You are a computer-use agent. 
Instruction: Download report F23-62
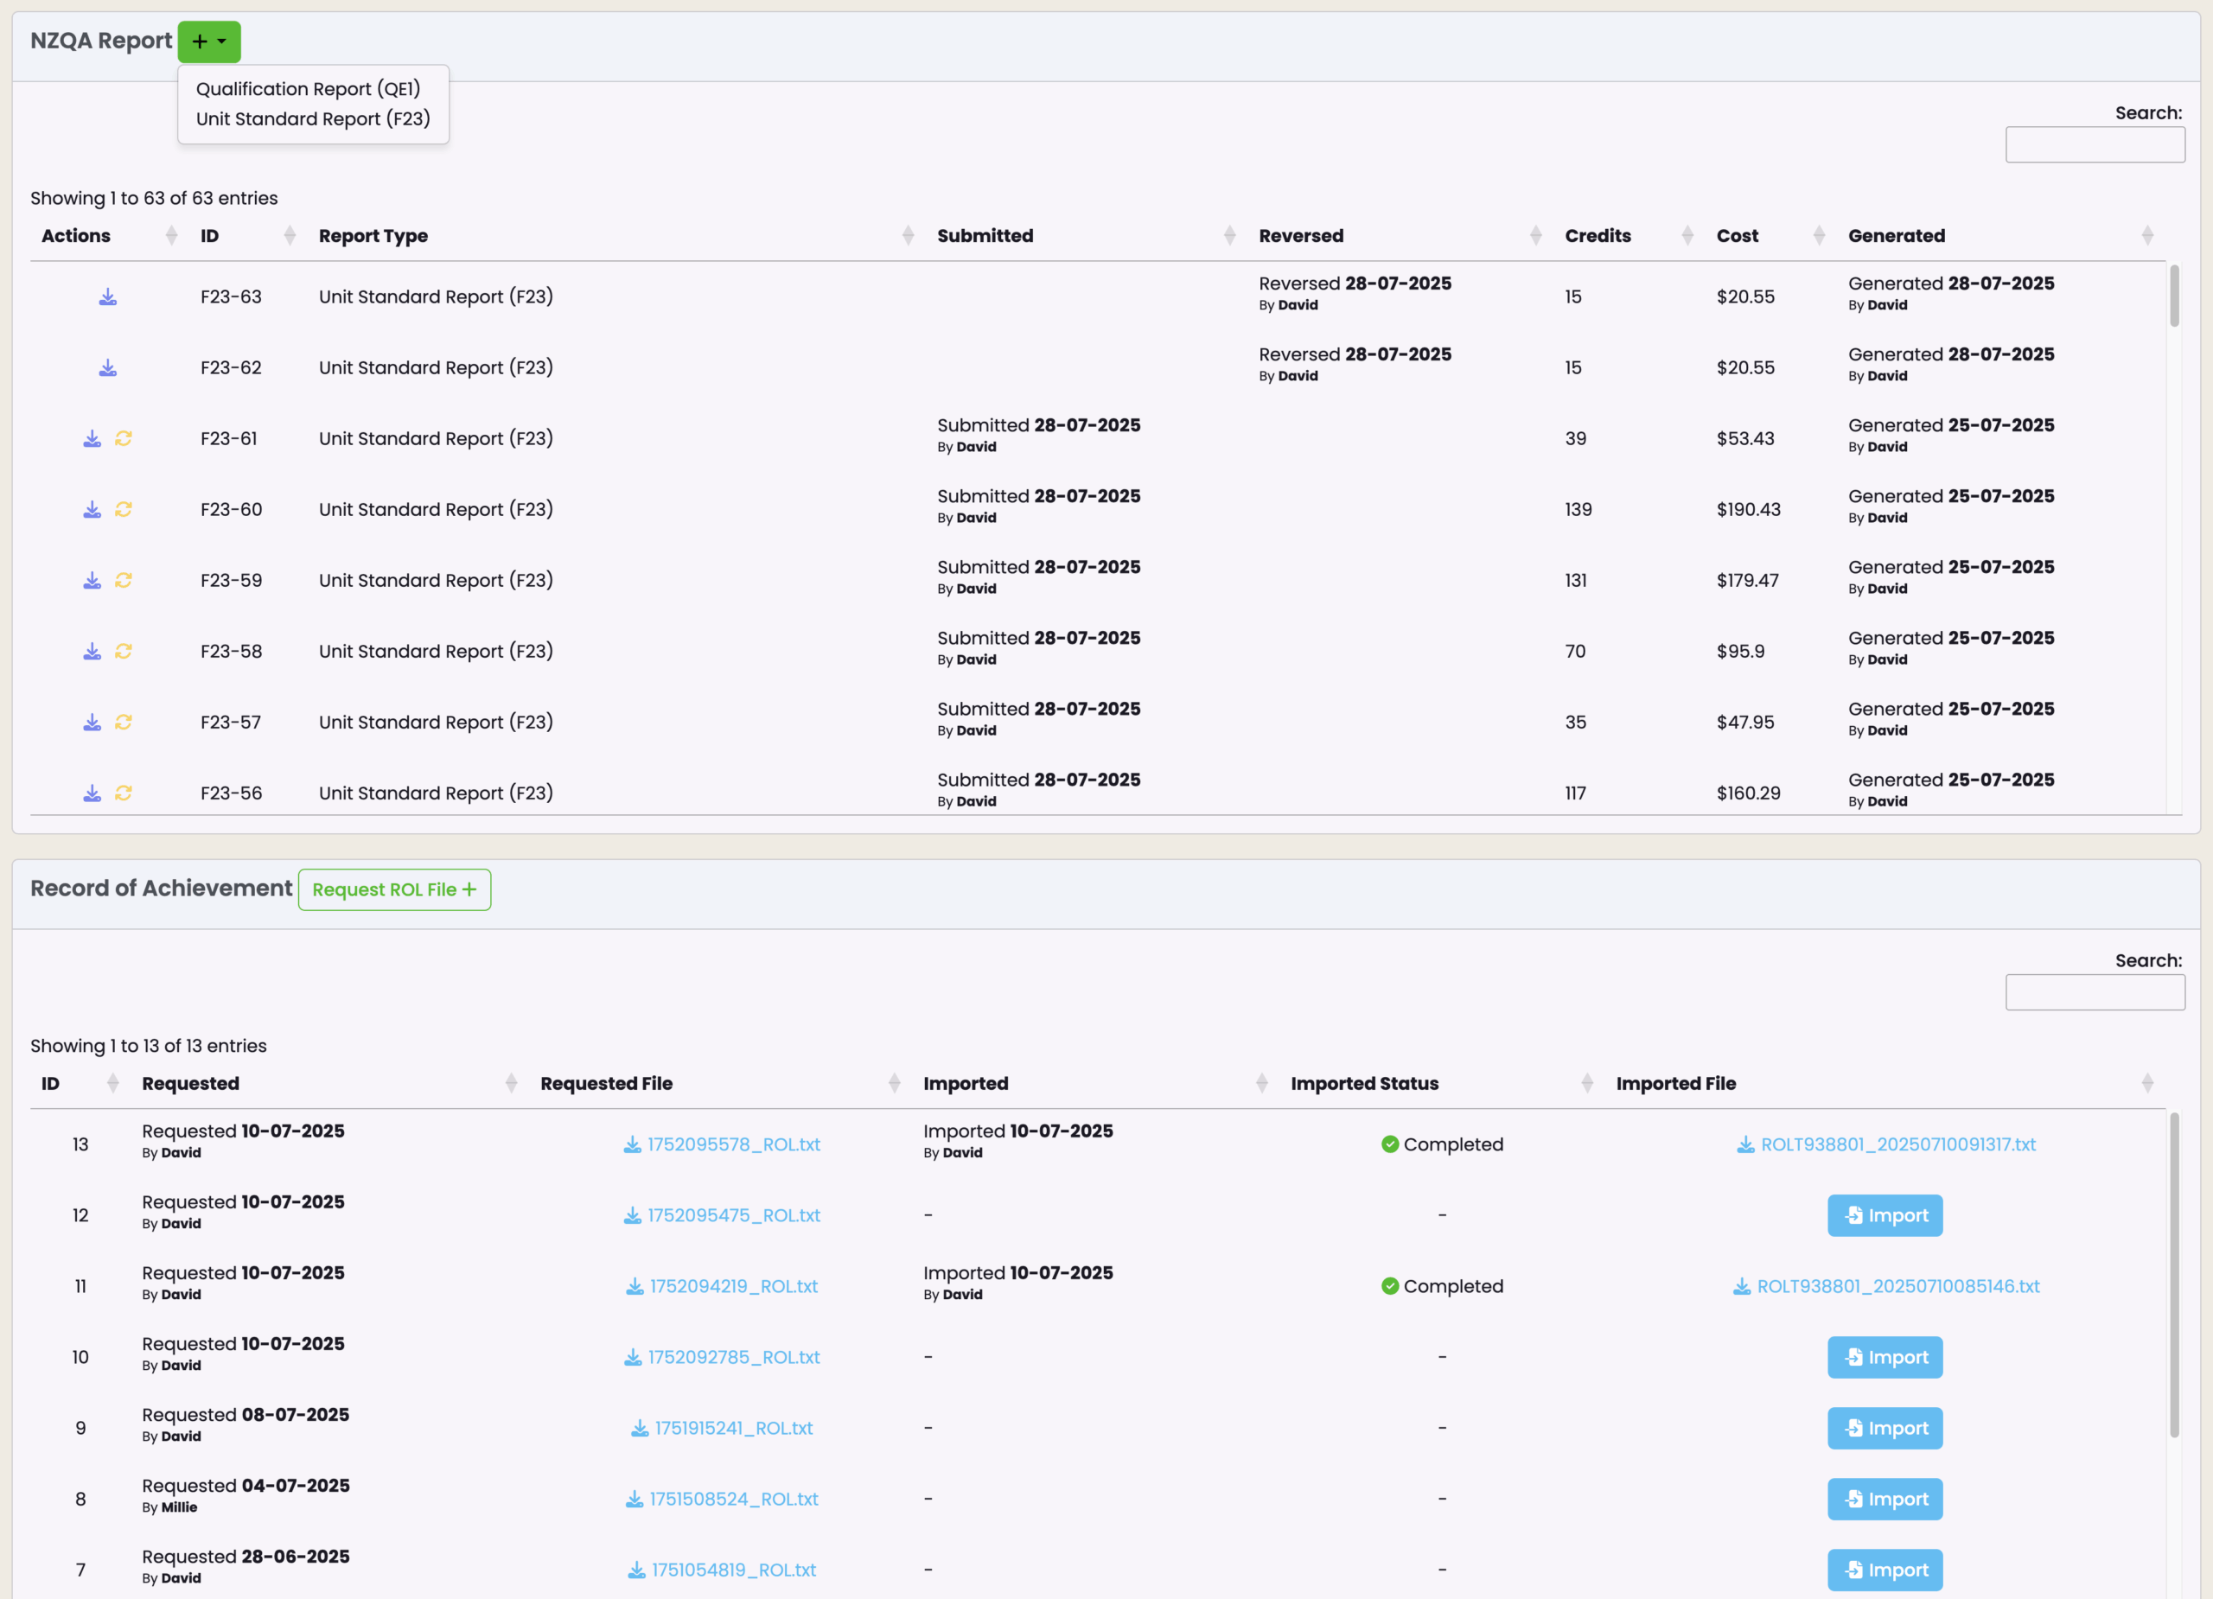coord(108,368)
